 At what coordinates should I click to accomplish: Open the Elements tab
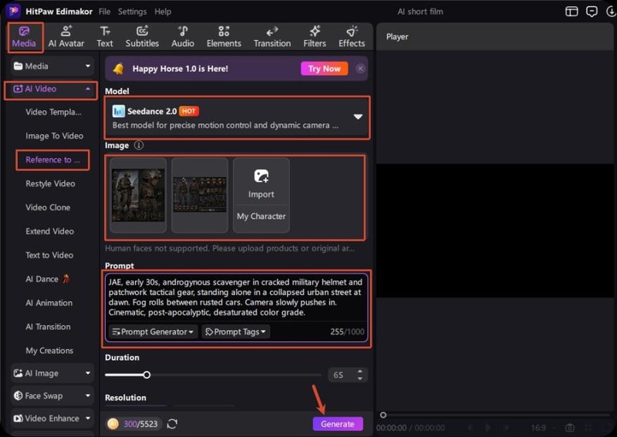tap(224, 37)
